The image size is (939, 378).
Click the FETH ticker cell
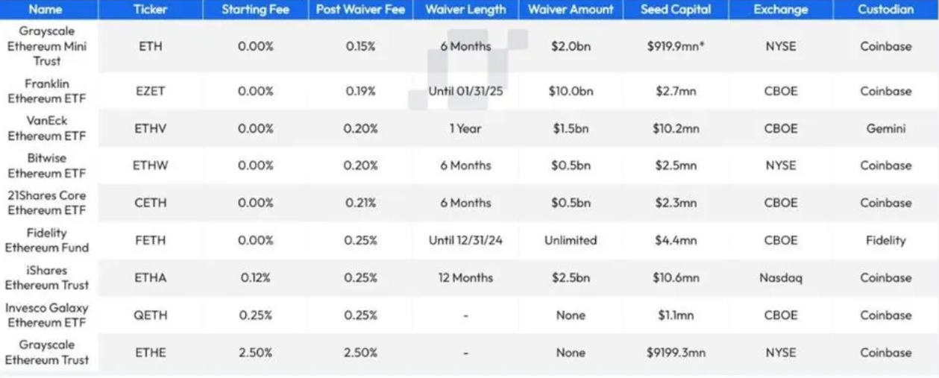click(x=150, y=240)
